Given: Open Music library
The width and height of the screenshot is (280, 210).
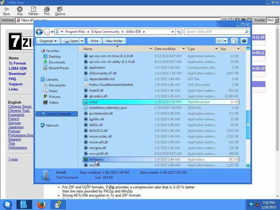Looking at the screenshot, I should (x=51, y=91).
